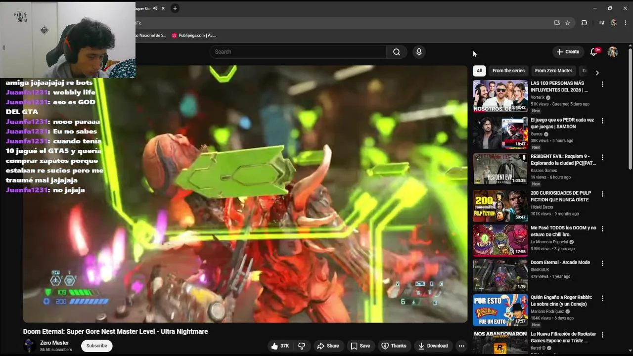Screen dimensions: 633x356
Task: Open options for RESIDENT EVIL Requiem 9 video
Action: pos(602,157)
